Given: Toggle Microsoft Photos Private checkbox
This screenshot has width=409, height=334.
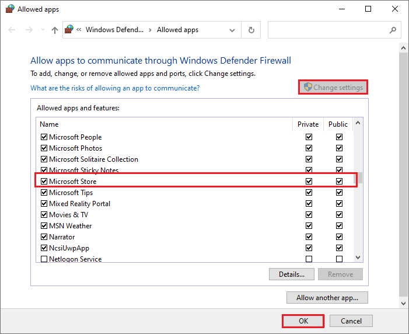Looking at the screenshot, I should pos(309,148).
